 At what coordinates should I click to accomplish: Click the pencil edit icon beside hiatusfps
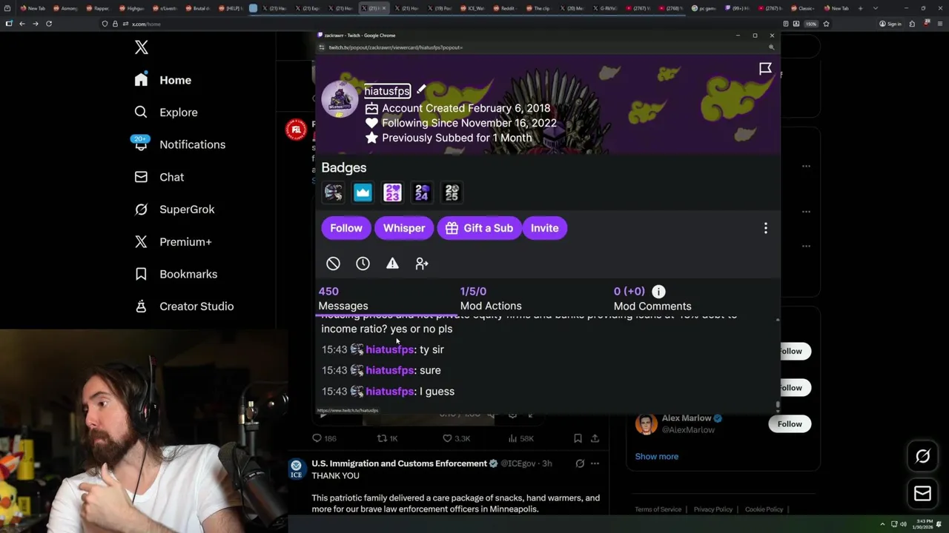421,90
